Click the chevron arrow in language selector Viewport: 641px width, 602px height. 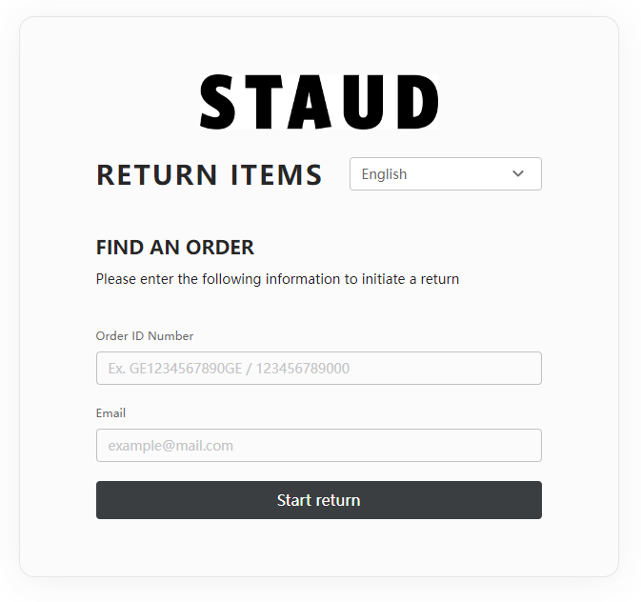click(518, 174)
